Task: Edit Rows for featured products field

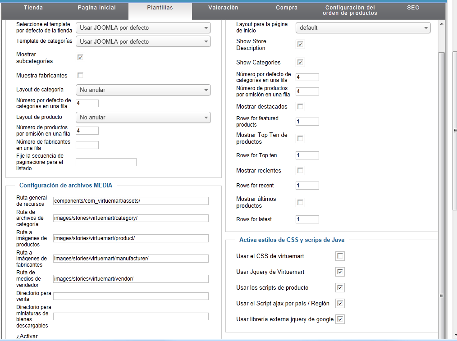Action: [x=307, y=122]
